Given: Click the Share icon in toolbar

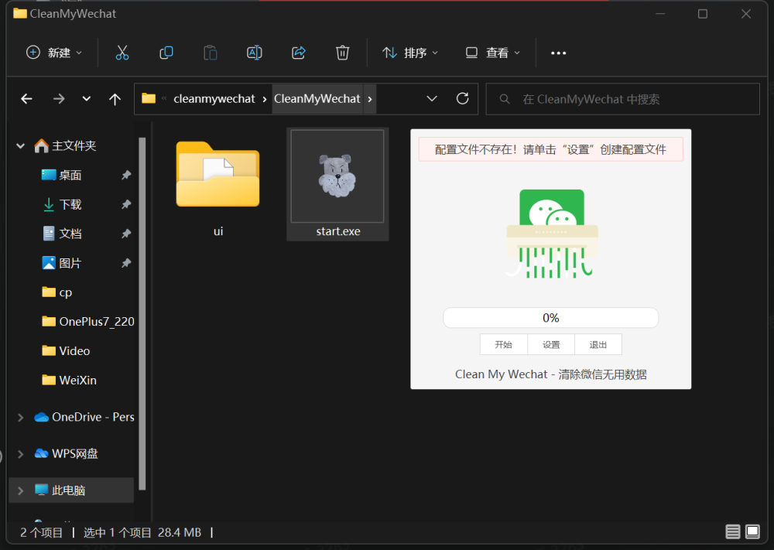Looking at the screenshot, I should (x=299, y=53).
